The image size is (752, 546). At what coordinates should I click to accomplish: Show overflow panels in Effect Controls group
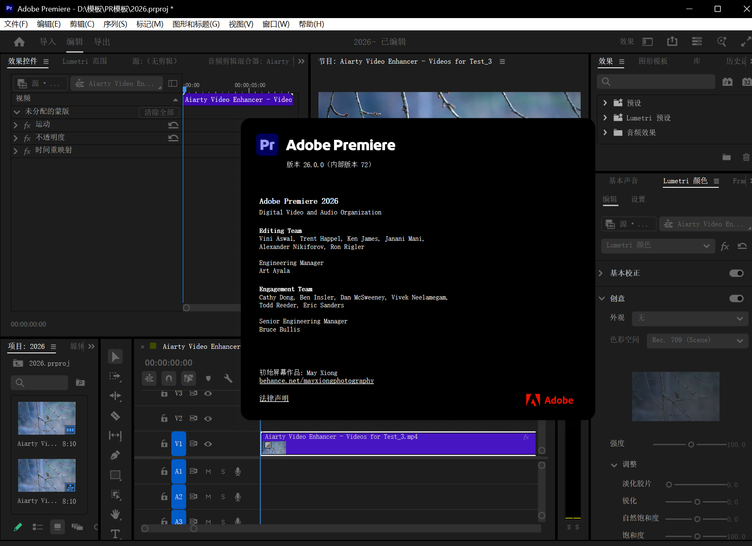click(301, 61)
